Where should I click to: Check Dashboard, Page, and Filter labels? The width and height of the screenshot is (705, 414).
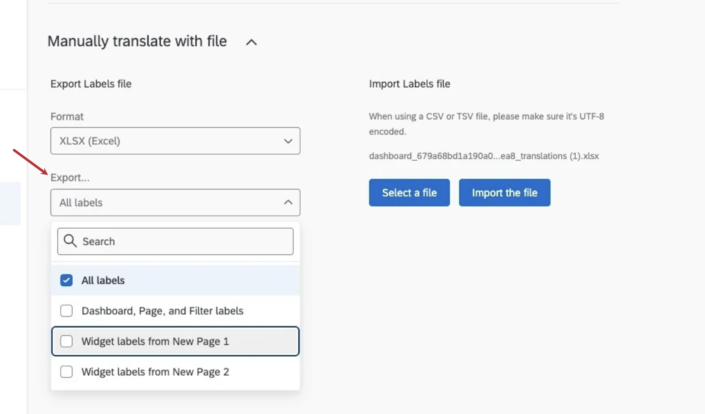click(x=66, y=311)
